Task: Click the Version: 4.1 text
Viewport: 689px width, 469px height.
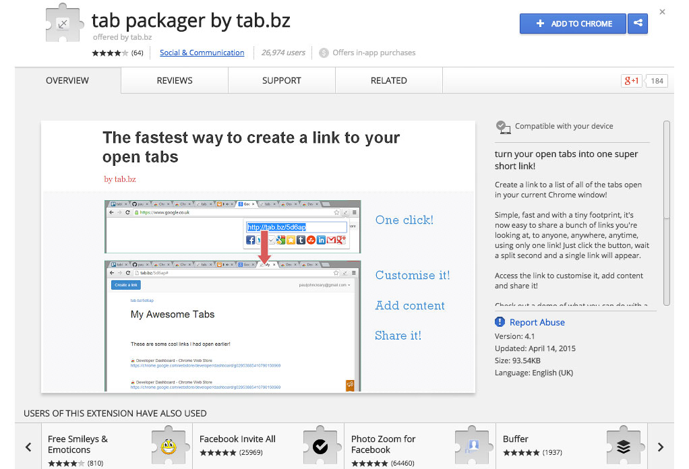Action: pos(514,336)
